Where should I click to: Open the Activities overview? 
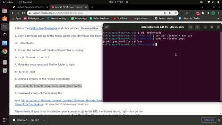[x=8, y=2]
